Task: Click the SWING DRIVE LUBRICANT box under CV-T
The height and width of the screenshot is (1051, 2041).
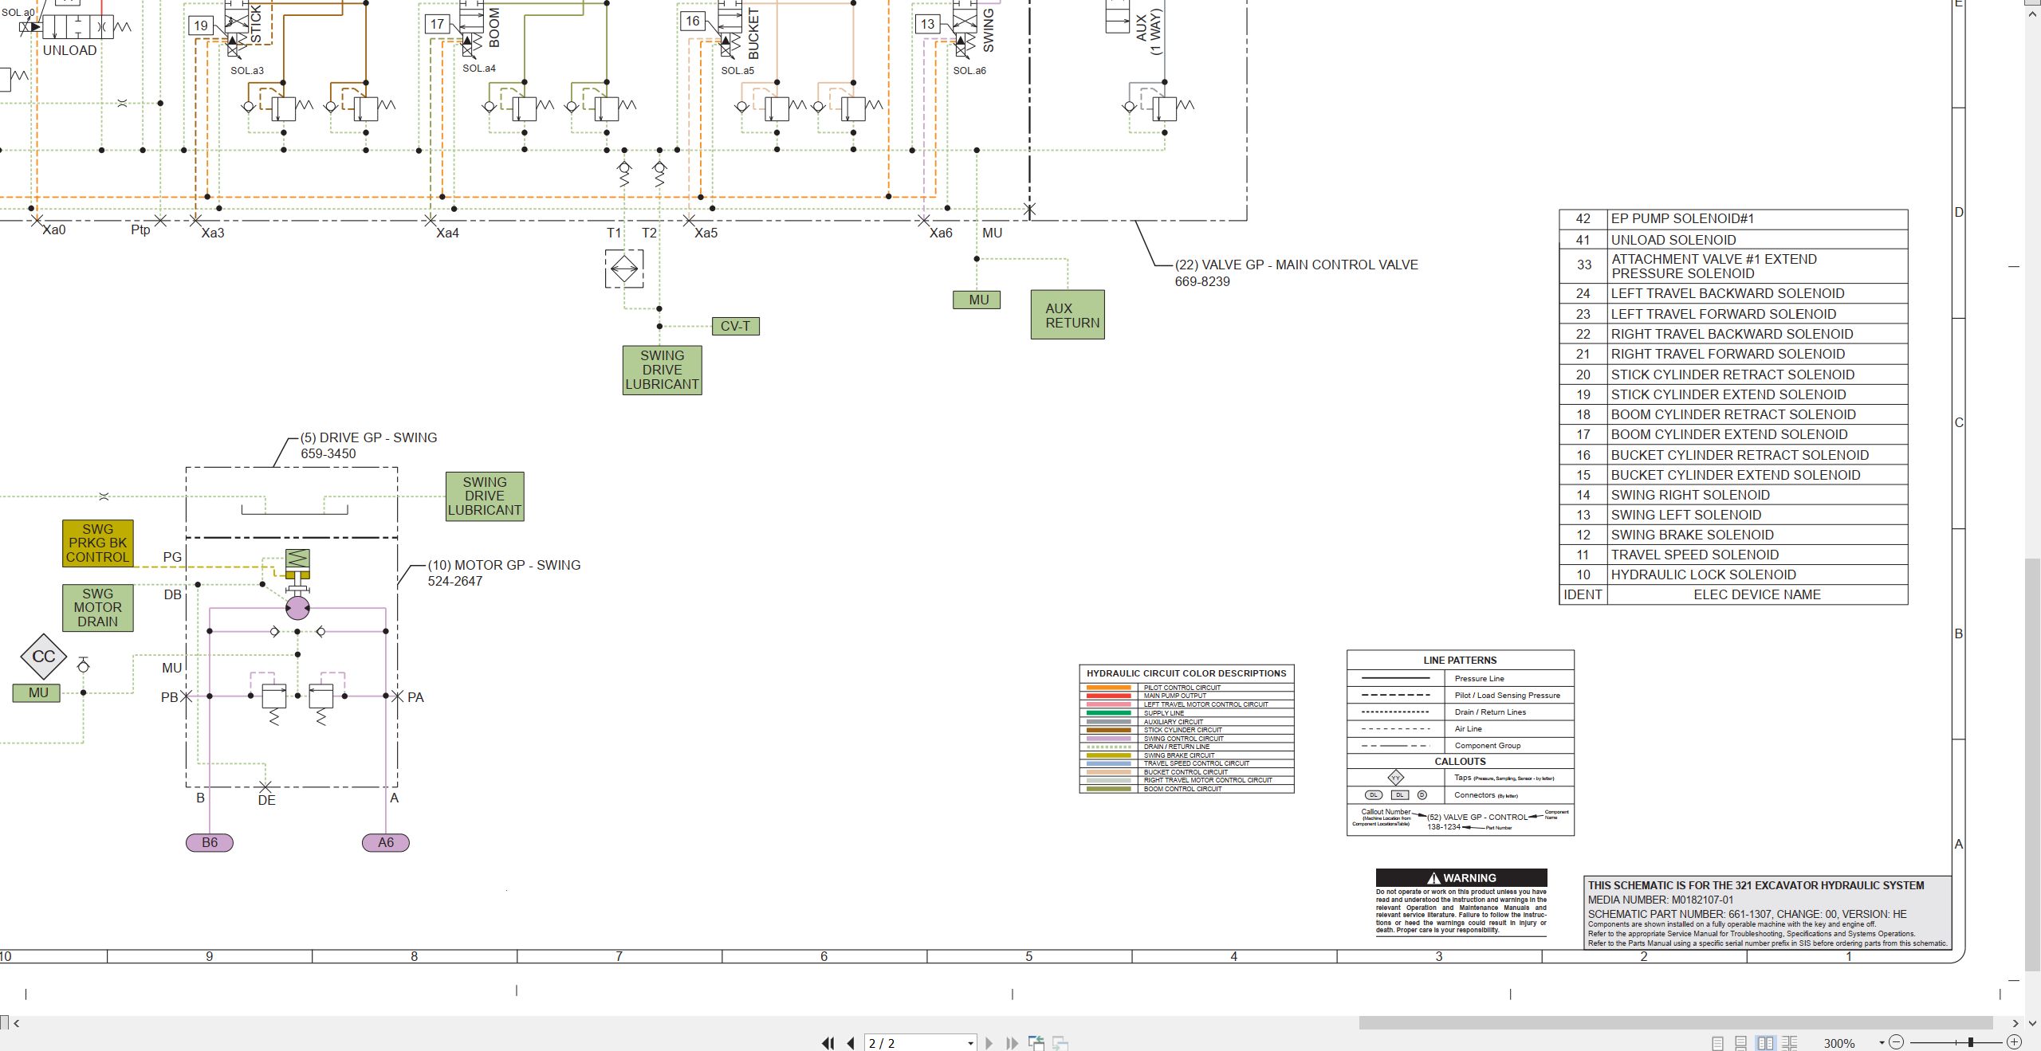Action: click(662, 370)
